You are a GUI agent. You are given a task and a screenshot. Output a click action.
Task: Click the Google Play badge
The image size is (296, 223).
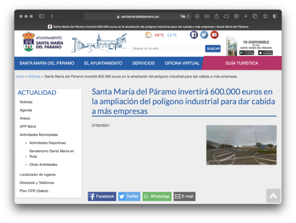pos(247,53)
